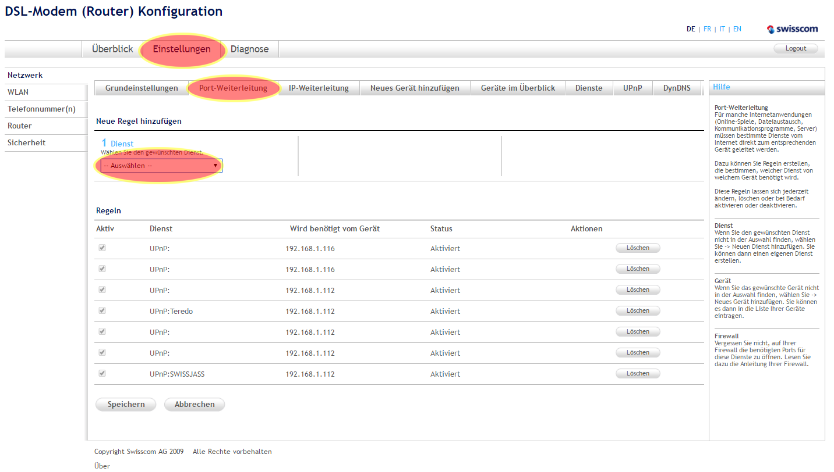Viewport: 834px width, 472px height.
Task: Switch language to FR
Action: click(707, 29)
